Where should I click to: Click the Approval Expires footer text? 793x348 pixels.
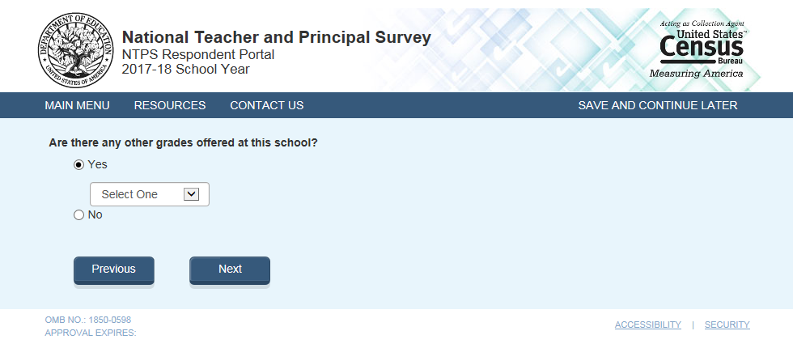[90, 333]
